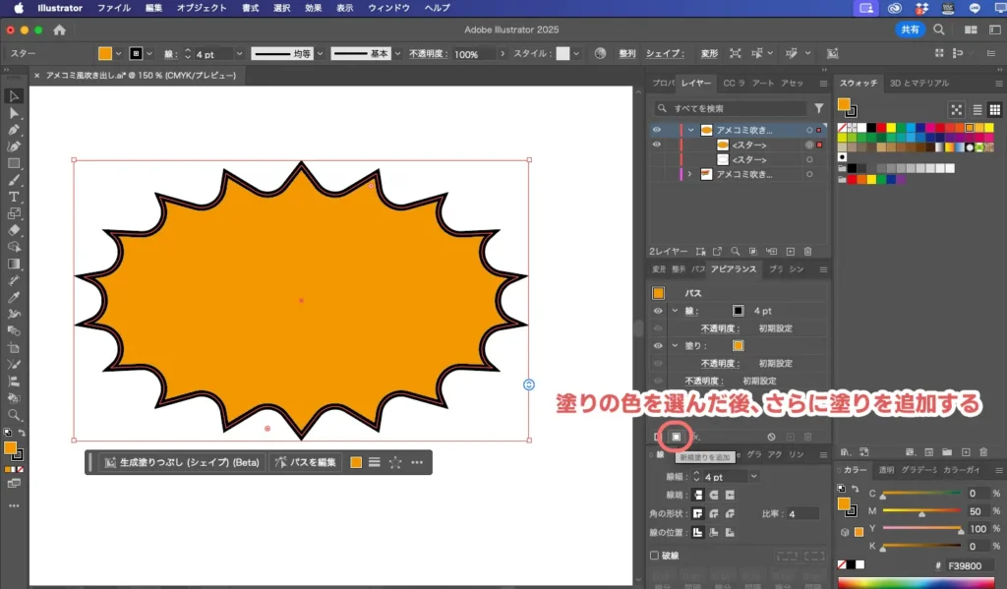The image size is (1007, 589).
Task: Open the オブジェクト menu
Action: click(201, 8)
